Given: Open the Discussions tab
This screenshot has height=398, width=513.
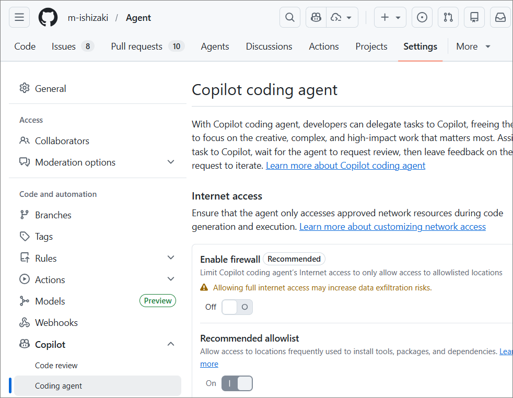Looking at the screenshot, I should coord(269,46).
